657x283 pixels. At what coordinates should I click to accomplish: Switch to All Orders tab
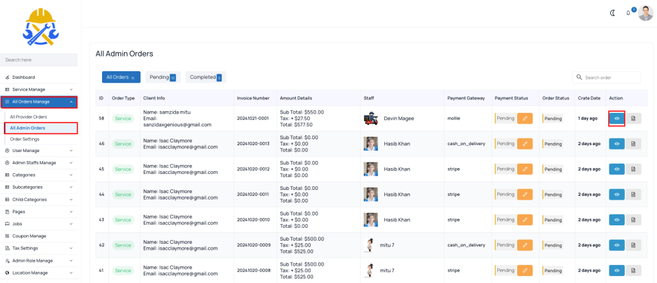click(x=121, y=77)
